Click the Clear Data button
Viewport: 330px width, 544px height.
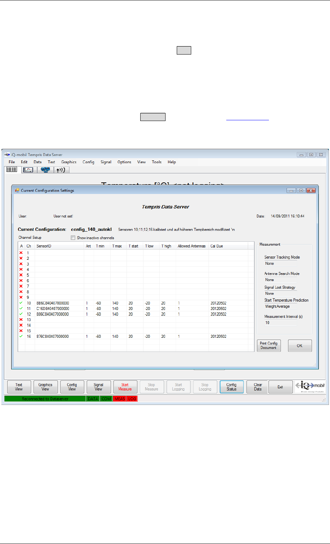(258, 387)
